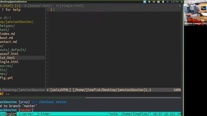Open the mail envelope tray icon

[158, 2]
